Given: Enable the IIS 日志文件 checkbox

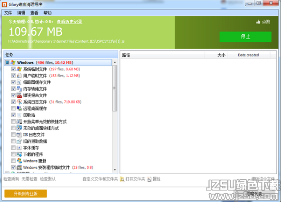Looking at the screenshot, I should 13,135.
